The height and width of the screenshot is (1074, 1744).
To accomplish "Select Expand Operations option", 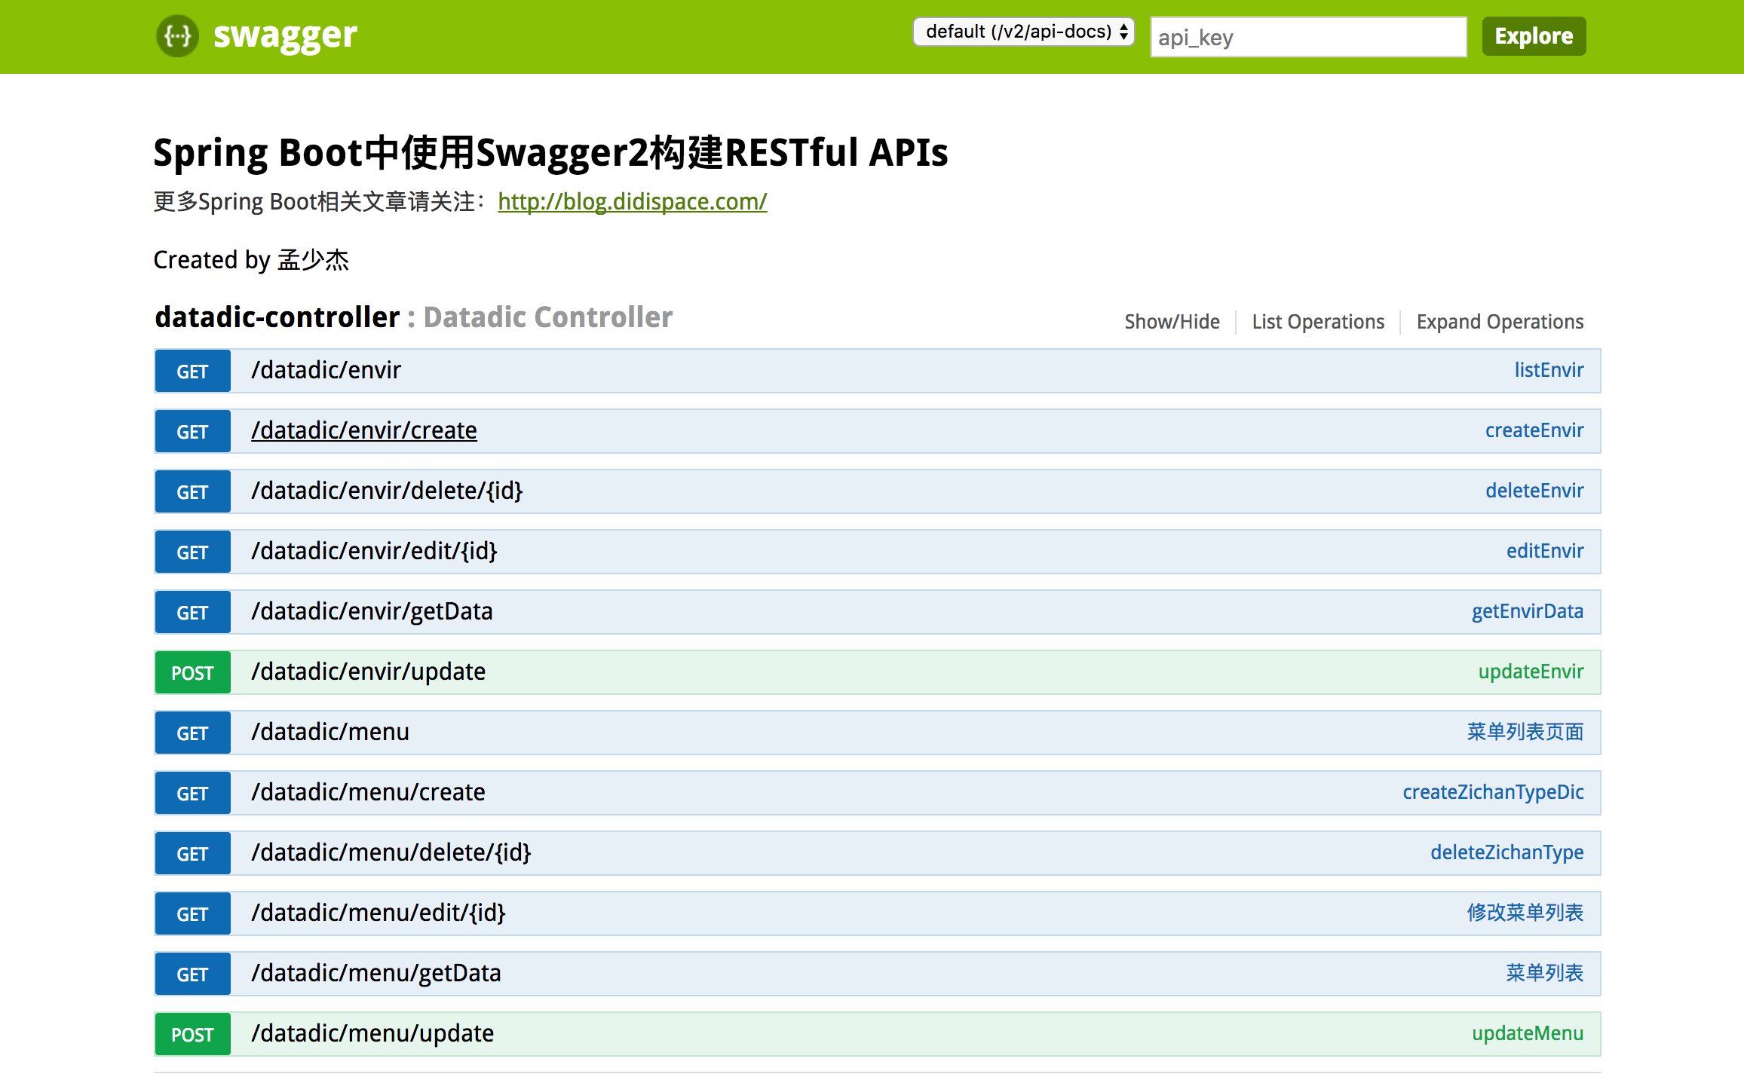I will click(1499, 322).
